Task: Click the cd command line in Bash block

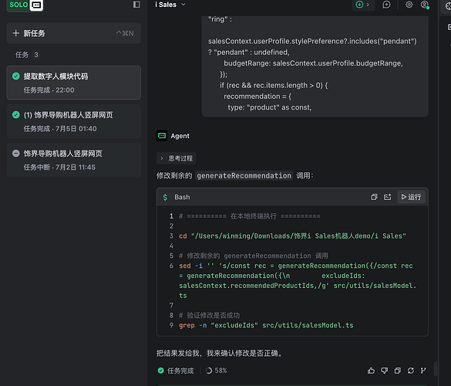Action: (292, 236)
